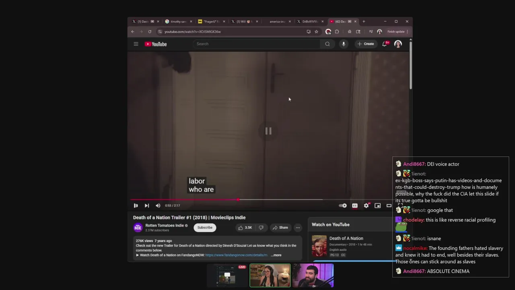Open the more actions three-dot menu

coord(298,228)
